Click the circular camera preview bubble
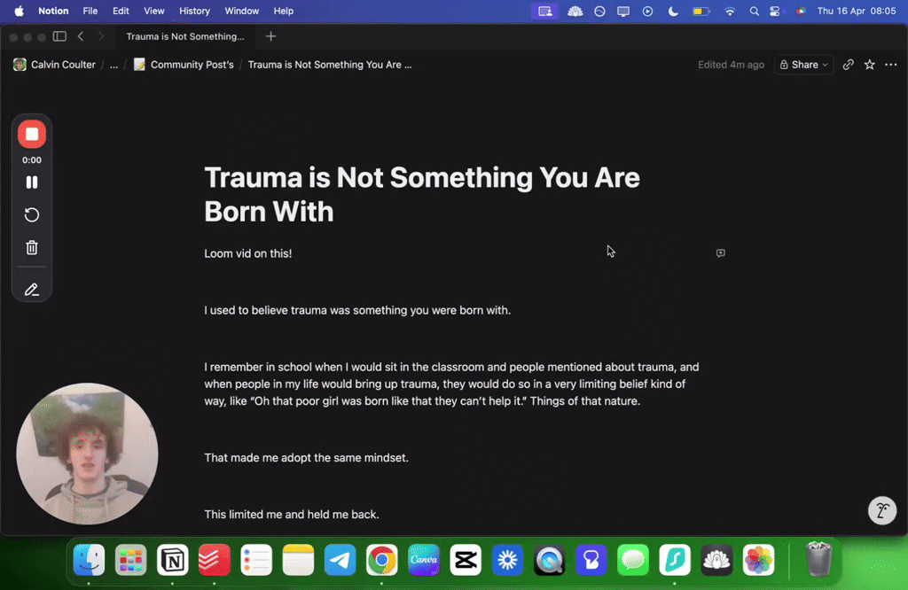This screenshot has height=590, width=908. [87, 454]
